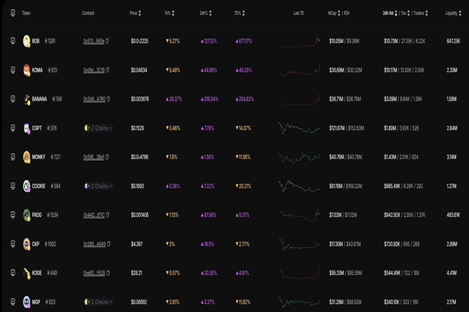Click the CGPT Last 7D sparkline chart
The image size is (469, 312).
pyautogui.click(x=299, y=128)
